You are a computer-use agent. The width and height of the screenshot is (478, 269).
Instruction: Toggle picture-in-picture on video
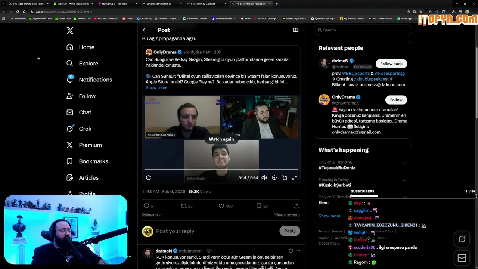(x=284, y=178)
